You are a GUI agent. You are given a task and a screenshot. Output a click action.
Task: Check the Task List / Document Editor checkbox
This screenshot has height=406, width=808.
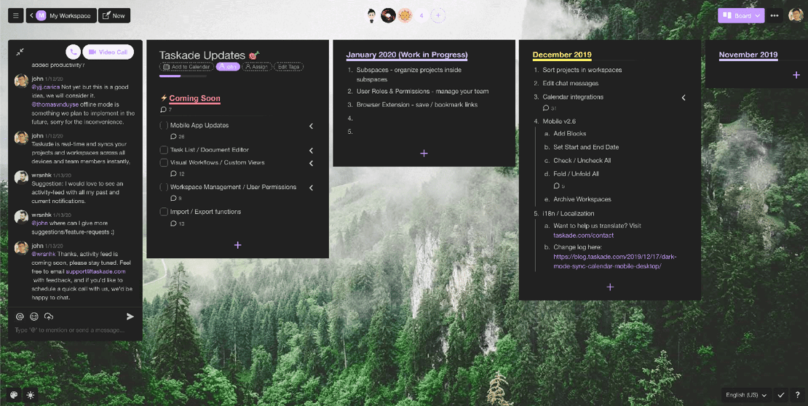click(164, 150)
